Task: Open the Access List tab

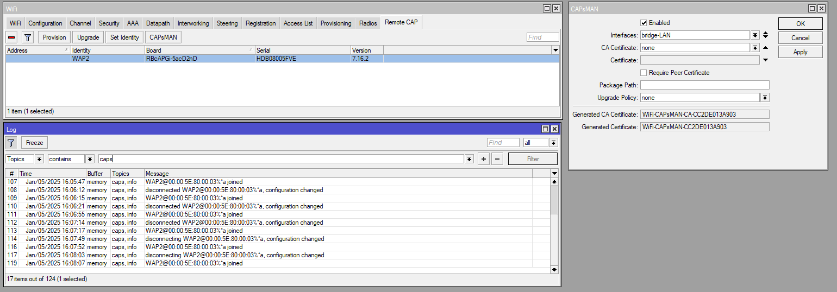Action: click(298, 23)
